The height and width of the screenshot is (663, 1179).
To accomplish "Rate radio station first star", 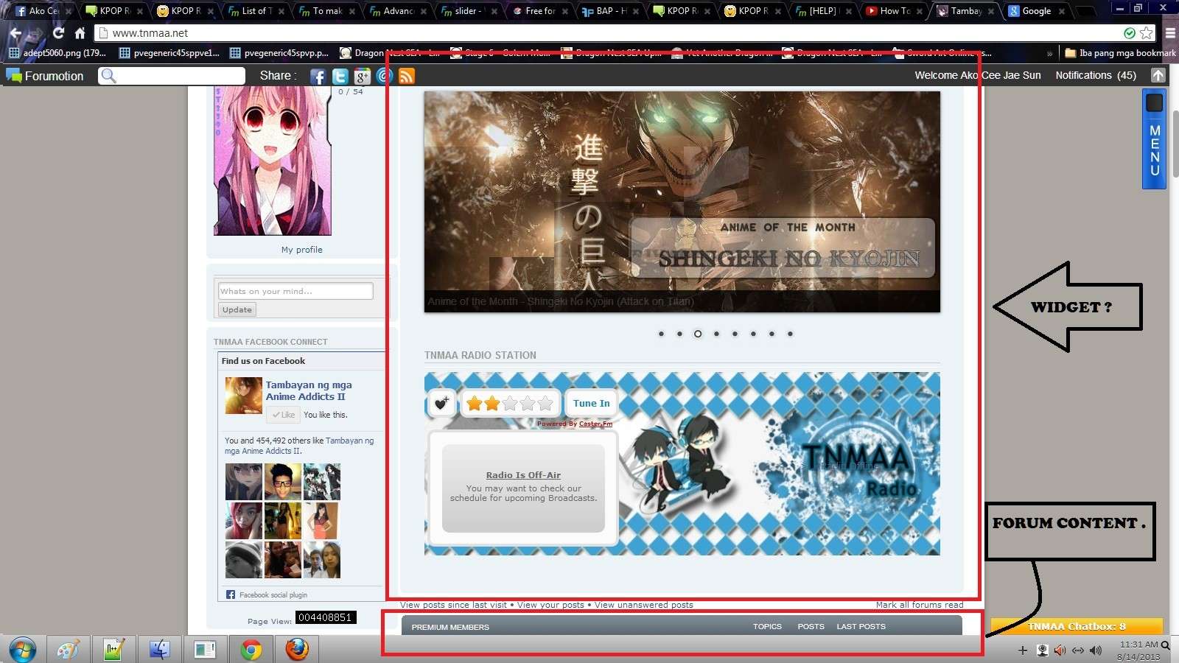I will (475, 403).
